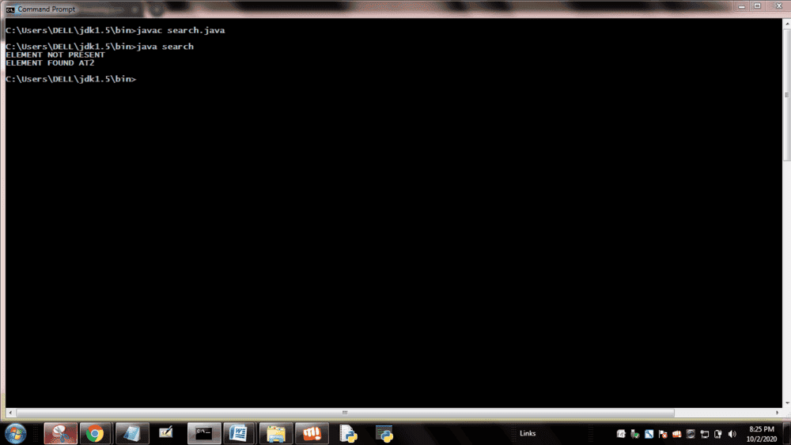The image size is (791, 445).
Task: Open the volume speaker tray icon
Action: pyautogui.click(x=732, y=434)
